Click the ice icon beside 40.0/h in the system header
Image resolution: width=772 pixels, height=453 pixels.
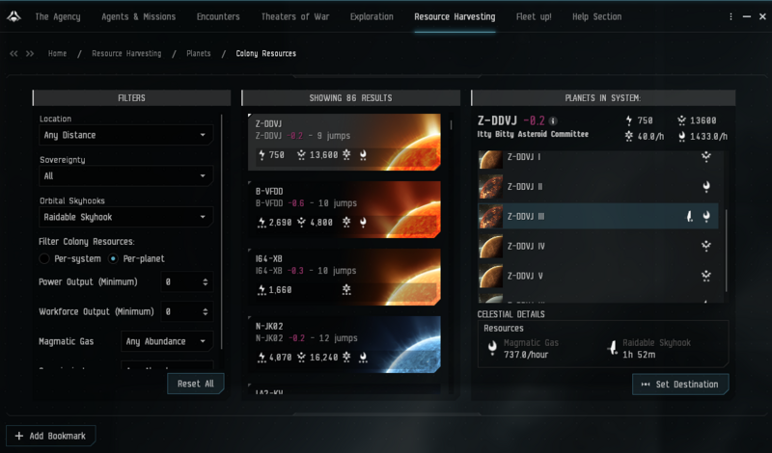tap(629, 136)
